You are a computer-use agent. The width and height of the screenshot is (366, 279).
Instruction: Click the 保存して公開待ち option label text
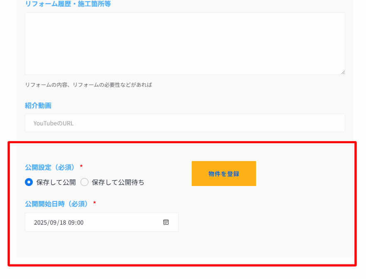pyautogui.click(x=118, y=182)
